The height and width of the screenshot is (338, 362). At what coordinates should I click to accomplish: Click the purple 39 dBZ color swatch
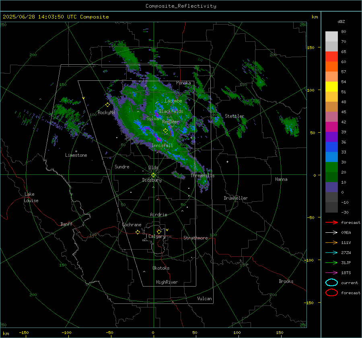(331, 137)
